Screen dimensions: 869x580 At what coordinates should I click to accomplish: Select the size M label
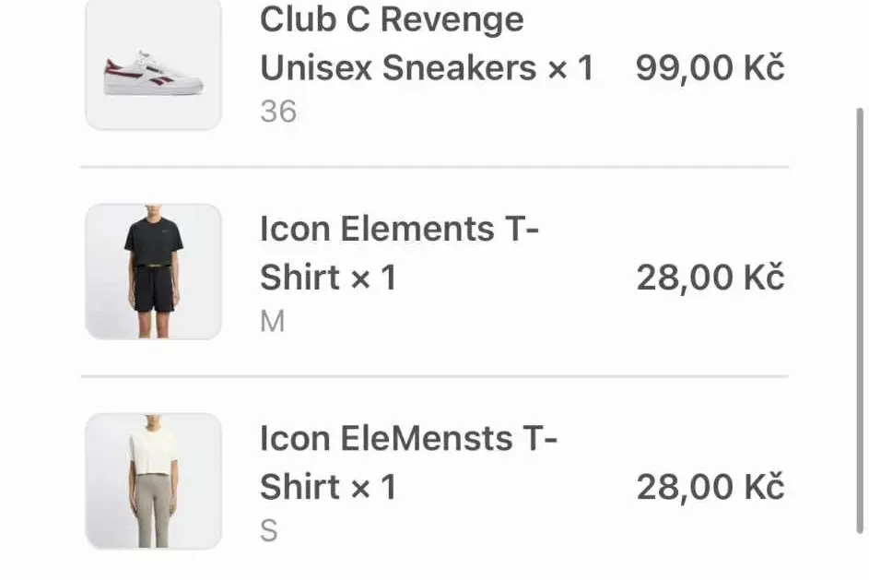tap(272, 321)
